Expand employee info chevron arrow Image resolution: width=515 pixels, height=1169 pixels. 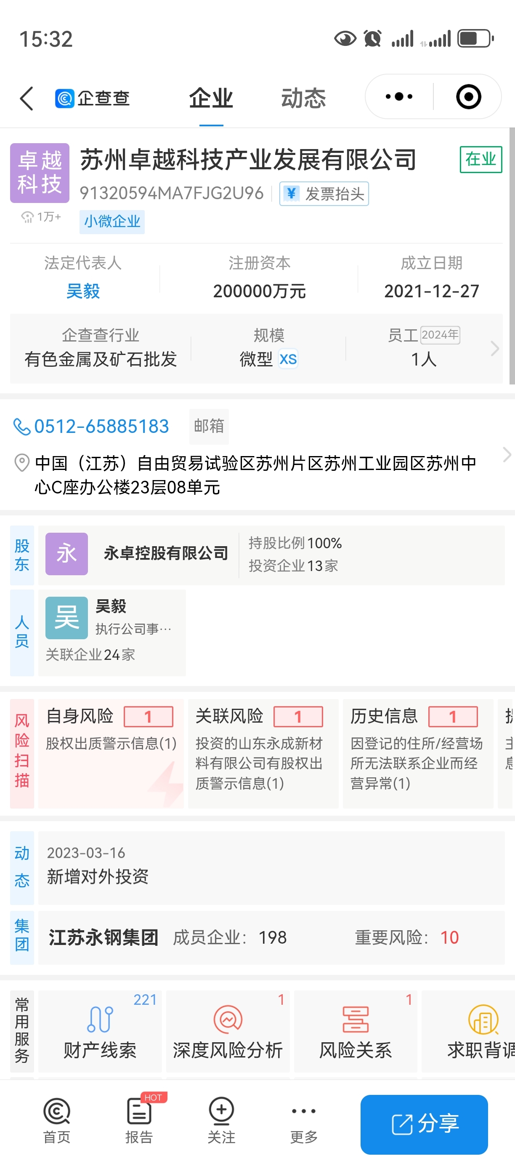point(495,349)
